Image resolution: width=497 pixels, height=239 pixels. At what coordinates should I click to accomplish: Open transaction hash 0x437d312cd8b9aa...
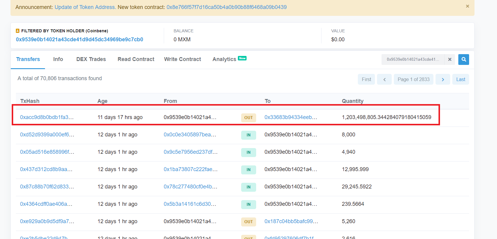point(46,169)
